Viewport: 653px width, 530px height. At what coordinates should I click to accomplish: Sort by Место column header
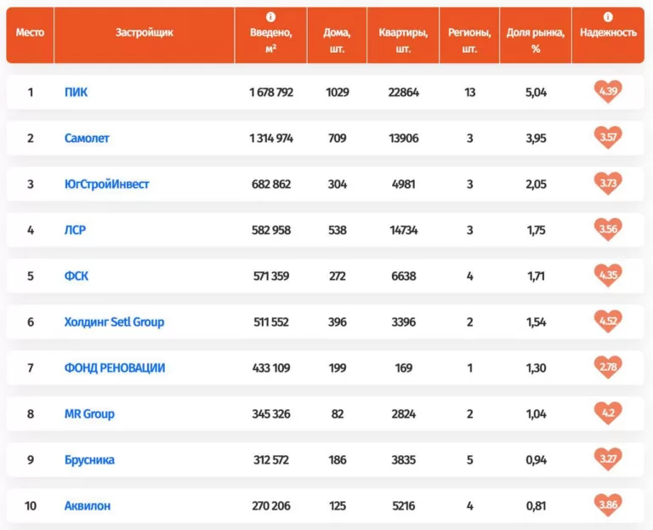[30, 32]
